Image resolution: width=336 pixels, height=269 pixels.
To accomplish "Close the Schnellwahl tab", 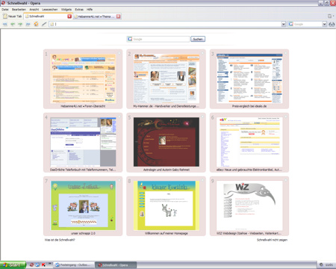I will [x=69, y=16].
